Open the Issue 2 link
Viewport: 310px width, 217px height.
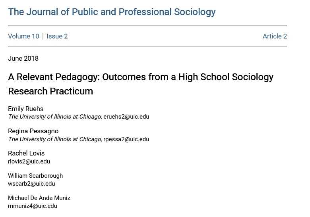(x=57, y=36)
